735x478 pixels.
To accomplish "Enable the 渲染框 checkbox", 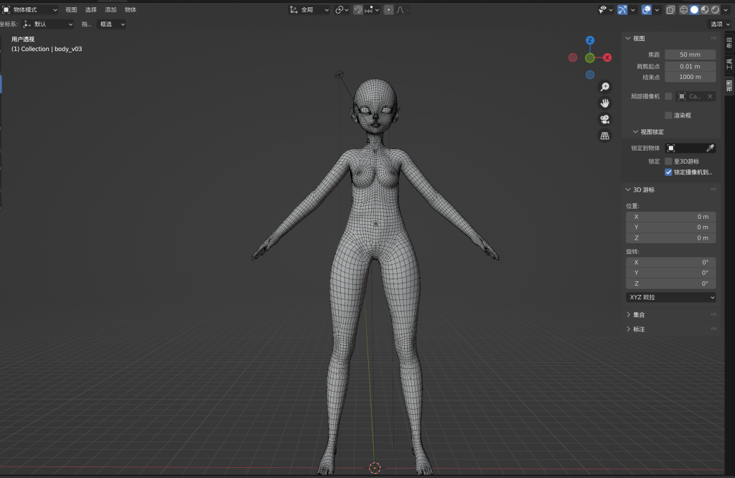I will pos(668,115).
